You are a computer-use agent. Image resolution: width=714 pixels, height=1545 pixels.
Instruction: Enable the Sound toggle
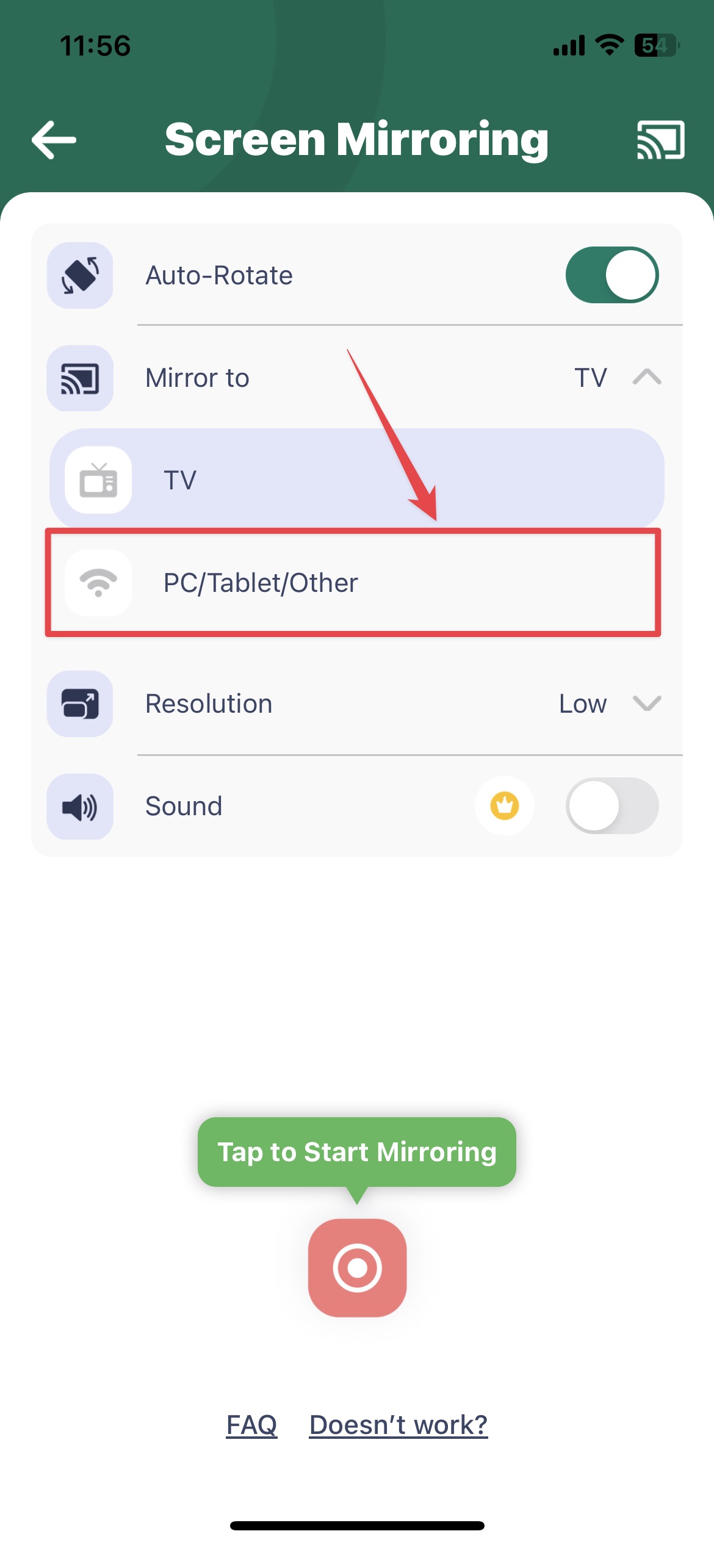pos(612,806)
